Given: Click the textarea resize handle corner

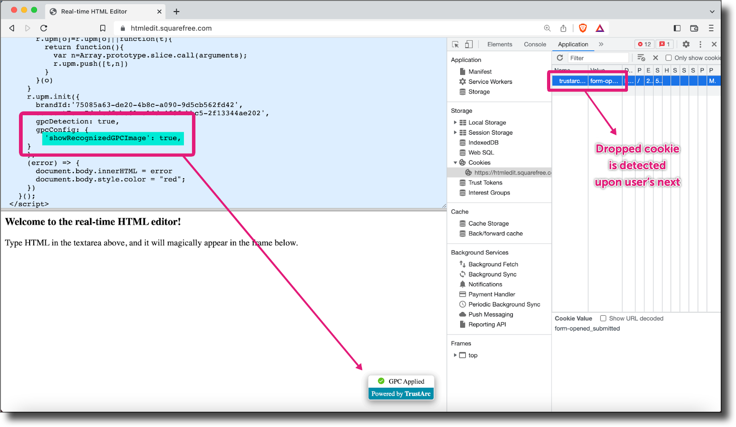Looking at the screenshot, I should tap(444, 206).
